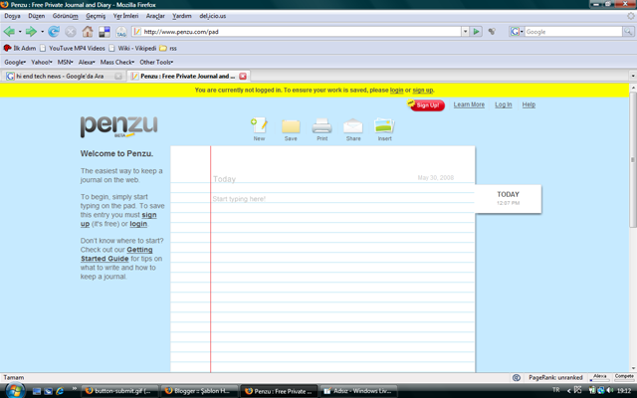Click the Internet Explorer quick launch icon

click(x=60, y=391)
